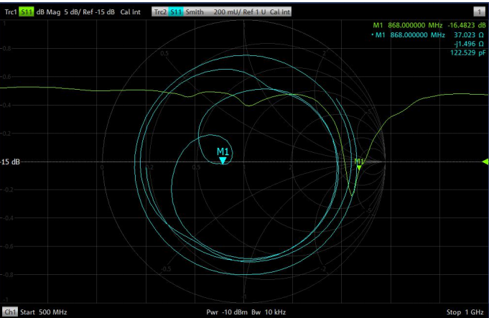
Task: Click the diagram number 1 box
Action: click(479, 12)
